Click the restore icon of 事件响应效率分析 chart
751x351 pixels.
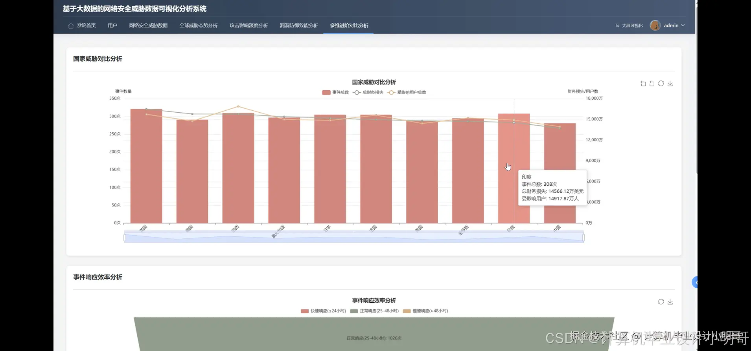[x=661, y=302]
